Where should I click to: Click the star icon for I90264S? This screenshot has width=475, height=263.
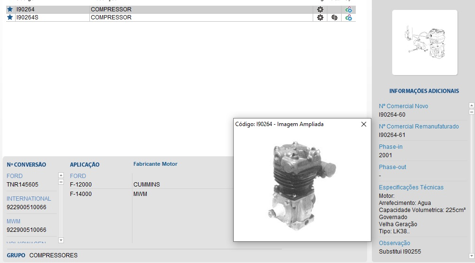10,17
